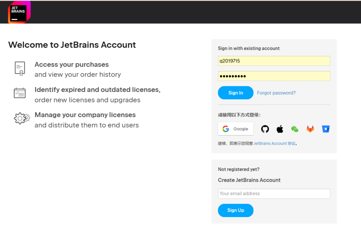
Task: Open the Forgot password? link
Action: tap(276, 93)
